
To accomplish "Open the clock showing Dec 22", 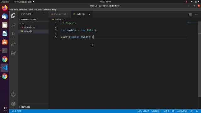I will click(105, 2).
